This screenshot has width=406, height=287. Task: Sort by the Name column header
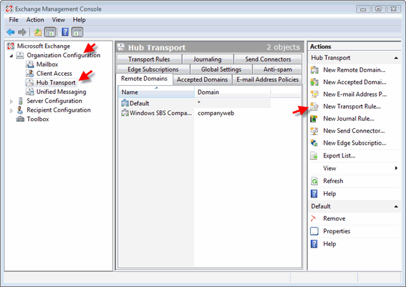pyautogui.click(x=157, y=92)
